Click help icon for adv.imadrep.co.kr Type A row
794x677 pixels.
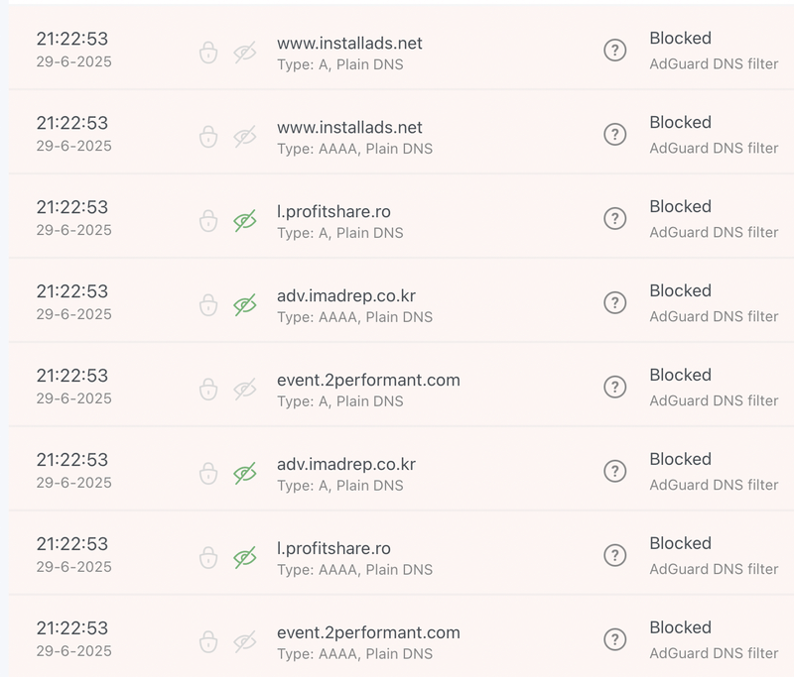pos(615,472)
